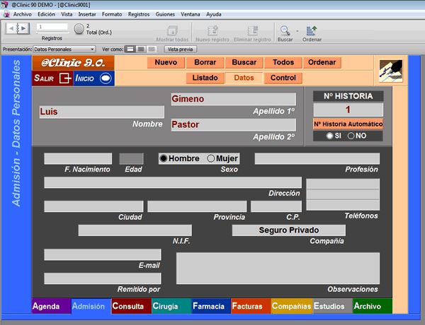Image resolution: width=425 pixels, height=325 pixels.
Task: Go to the Admisión module tab
Action: pos(91,306)
